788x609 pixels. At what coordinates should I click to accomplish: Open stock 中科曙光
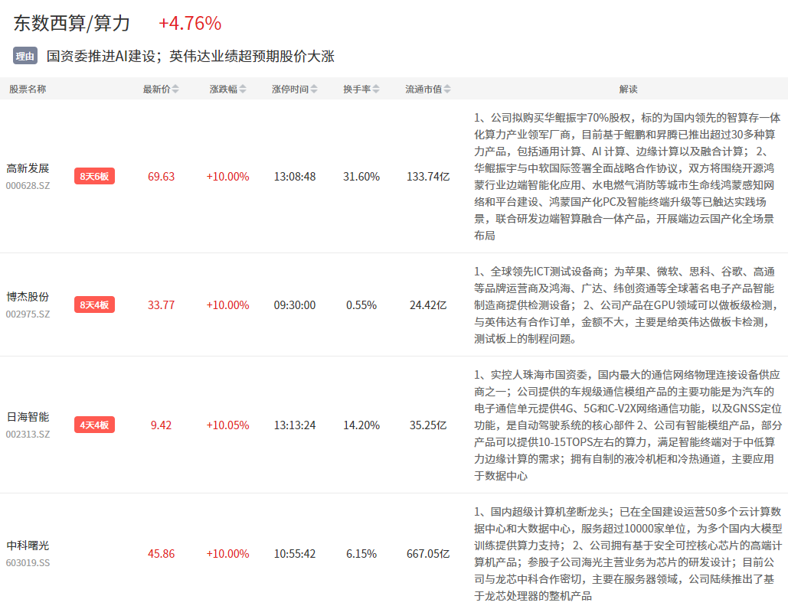(x=28, y=545)
